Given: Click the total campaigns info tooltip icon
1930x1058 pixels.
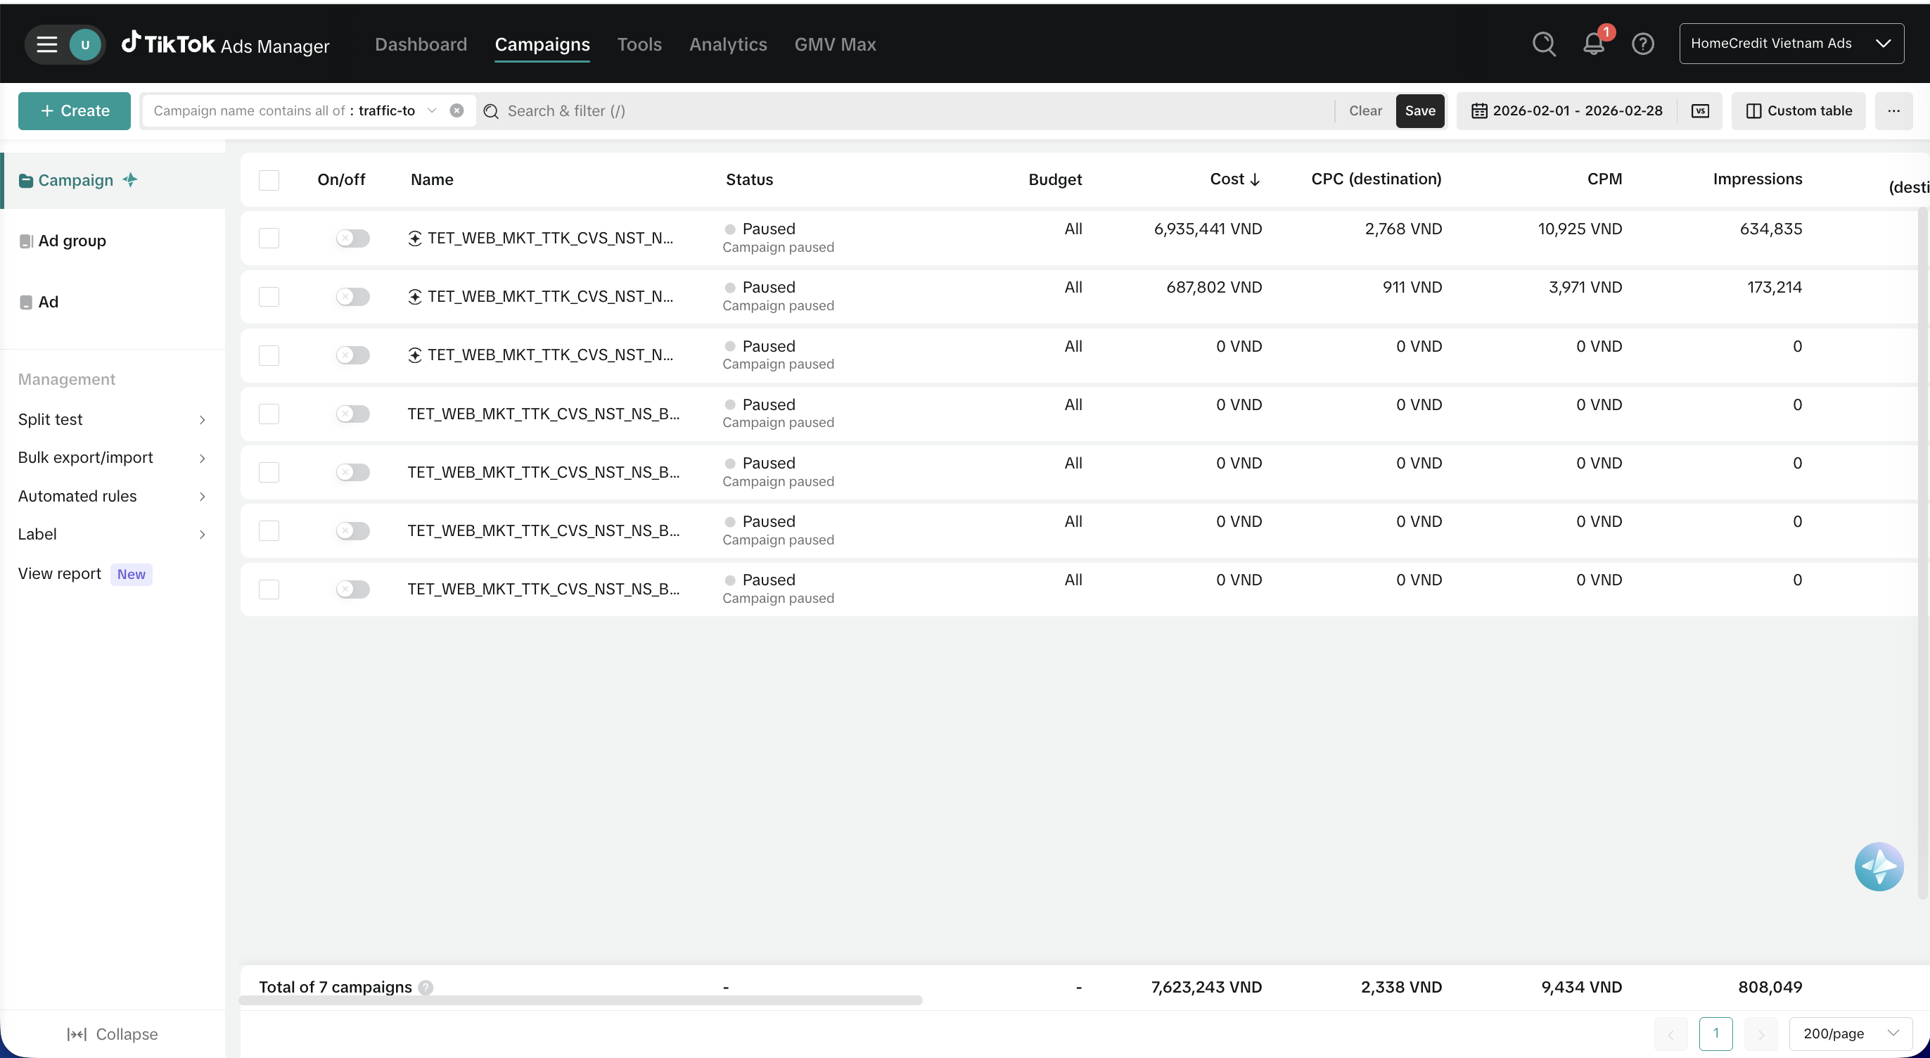Looking at the screenshot, I should tap(426, 988).
